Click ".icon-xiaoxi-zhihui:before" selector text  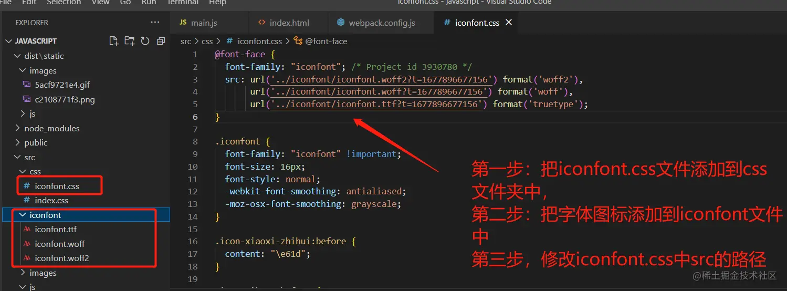(280, 241)
